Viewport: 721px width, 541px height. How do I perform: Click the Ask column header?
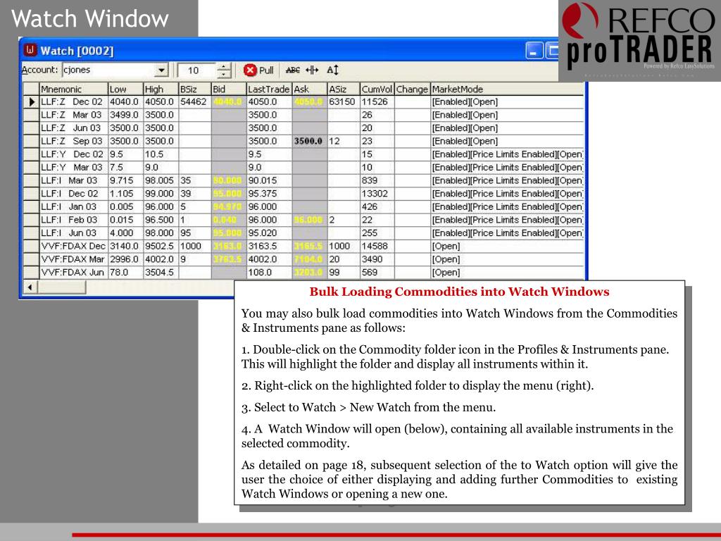pyautogui.click(x=310, y=89)
